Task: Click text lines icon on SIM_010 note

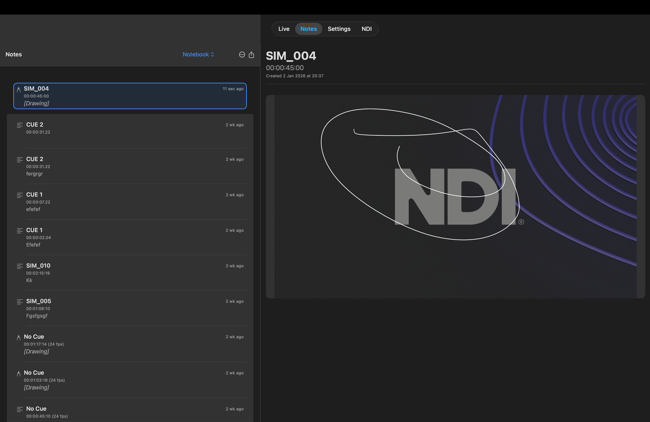Action: pyautogui.click(x=20, y=266)
